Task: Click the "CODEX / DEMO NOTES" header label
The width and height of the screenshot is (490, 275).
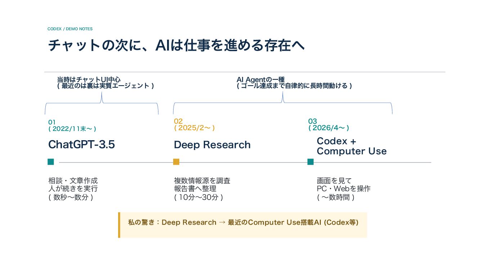Action: pyautogui.click(x=70, y=29)
